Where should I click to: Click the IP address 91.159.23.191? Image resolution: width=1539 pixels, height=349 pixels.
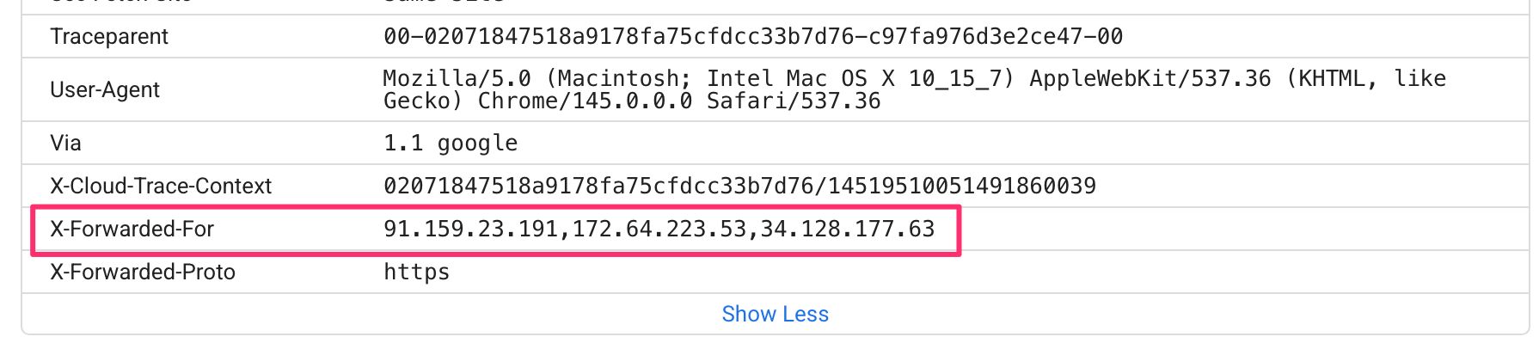coord(471,229)
